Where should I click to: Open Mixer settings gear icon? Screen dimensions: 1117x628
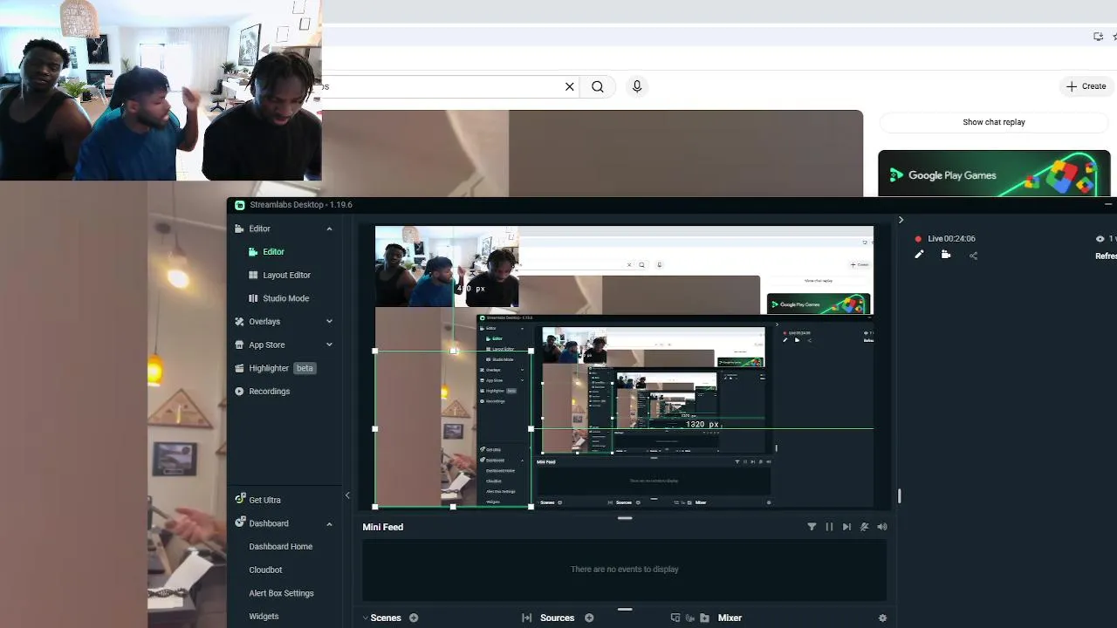coord(882,618)
